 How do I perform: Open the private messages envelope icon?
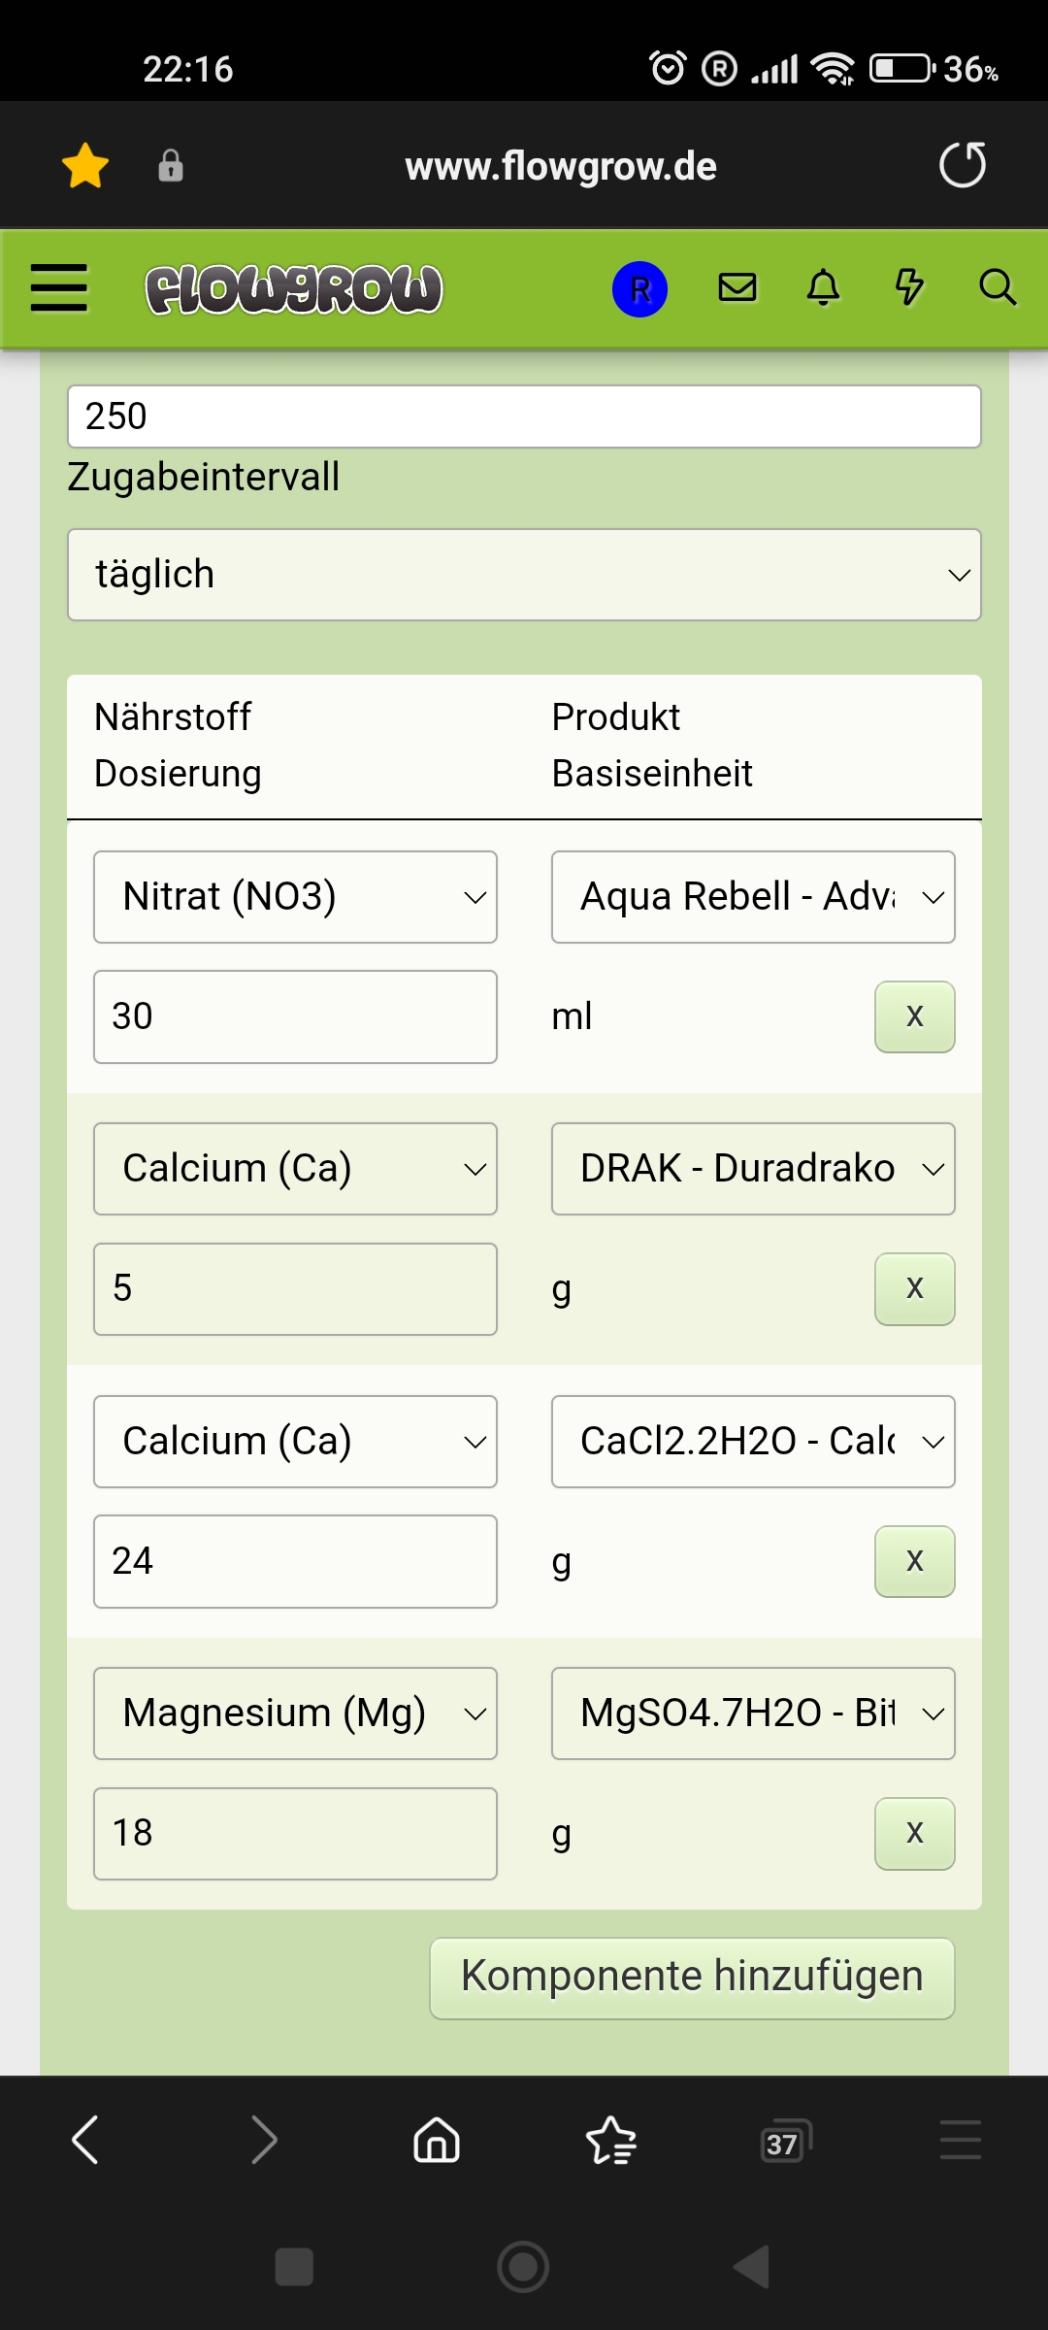click(x=737, y=287)
